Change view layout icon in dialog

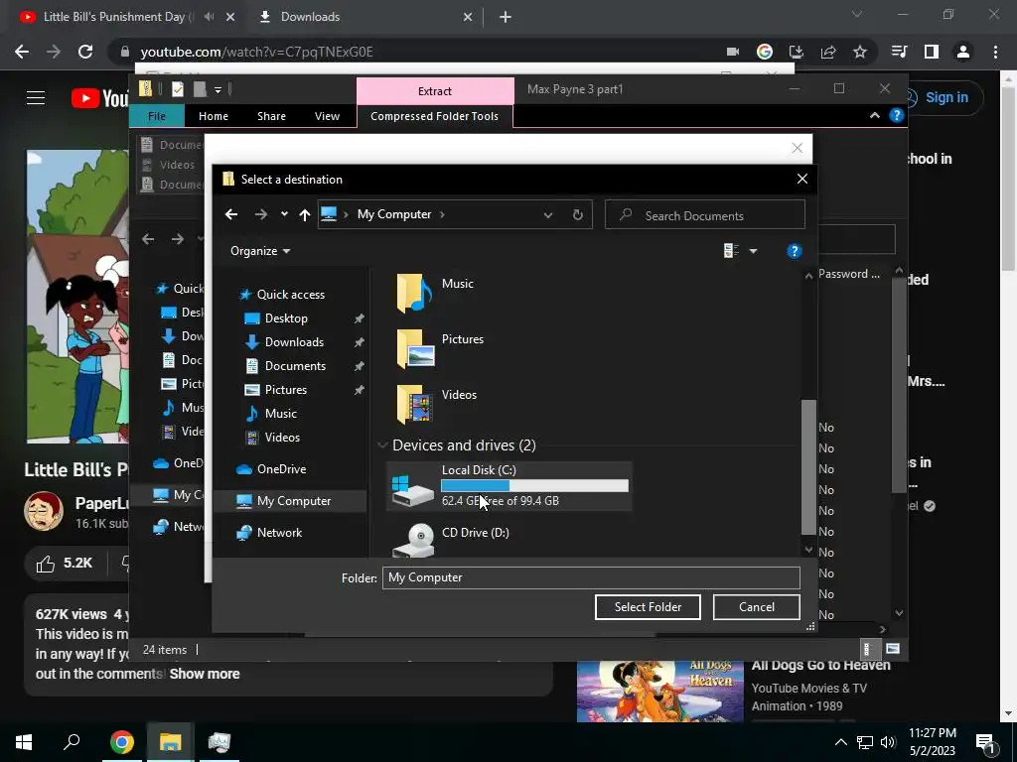731,251
